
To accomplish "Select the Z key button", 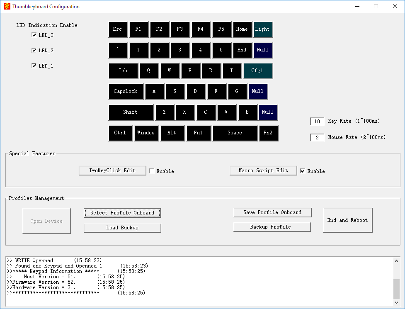I will coord(165,112).
